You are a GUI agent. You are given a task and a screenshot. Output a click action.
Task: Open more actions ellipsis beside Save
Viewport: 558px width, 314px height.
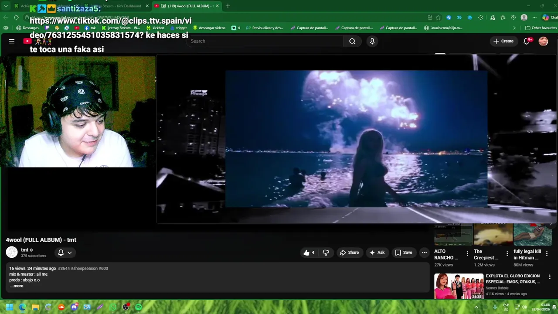424,253
